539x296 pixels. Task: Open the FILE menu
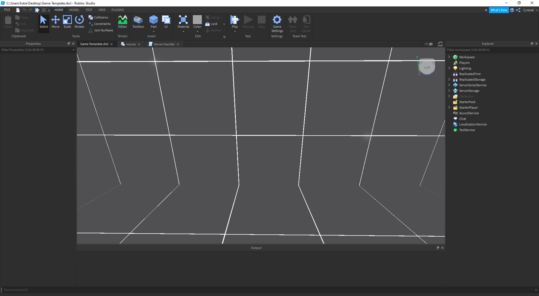point(7,10)
